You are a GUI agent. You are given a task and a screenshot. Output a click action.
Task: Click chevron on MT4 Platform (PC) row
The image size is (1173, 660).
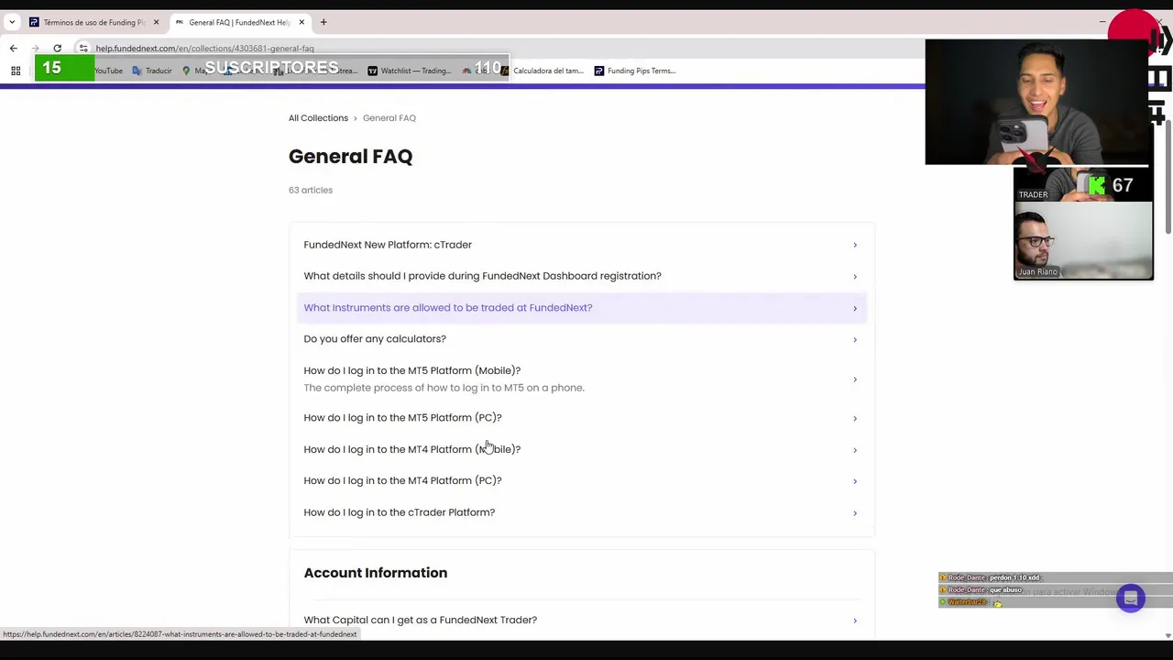[x=855, y=481]
